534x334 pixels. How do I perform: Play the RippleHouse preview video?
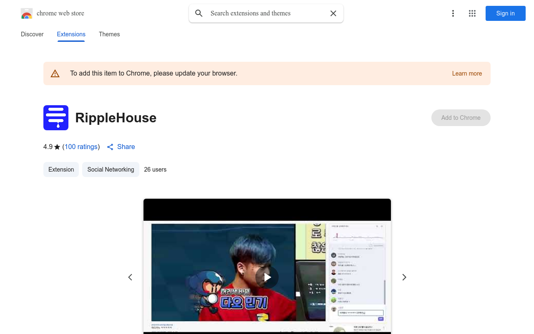coord(267,277)
